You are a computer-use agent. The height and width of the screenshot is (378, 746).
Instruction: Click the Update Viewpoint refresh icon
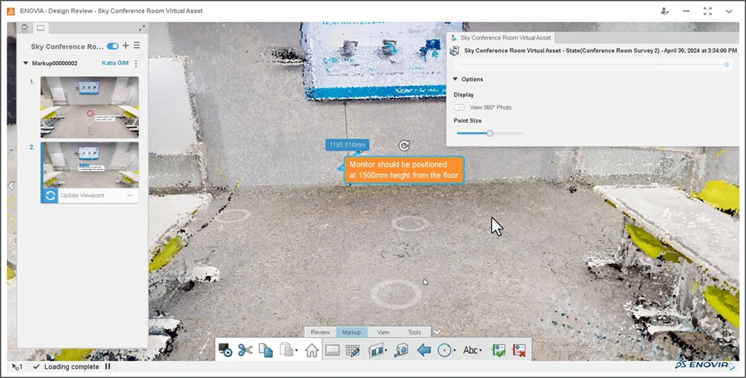click(50, 196)
